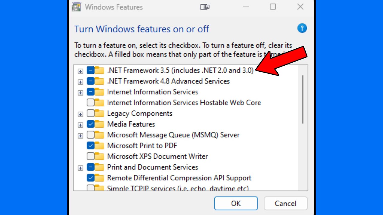Enable Internet Information Services Hostable Web Core checkbox
Viewport: 383px width, 215px height.
[x=90, y=103]
